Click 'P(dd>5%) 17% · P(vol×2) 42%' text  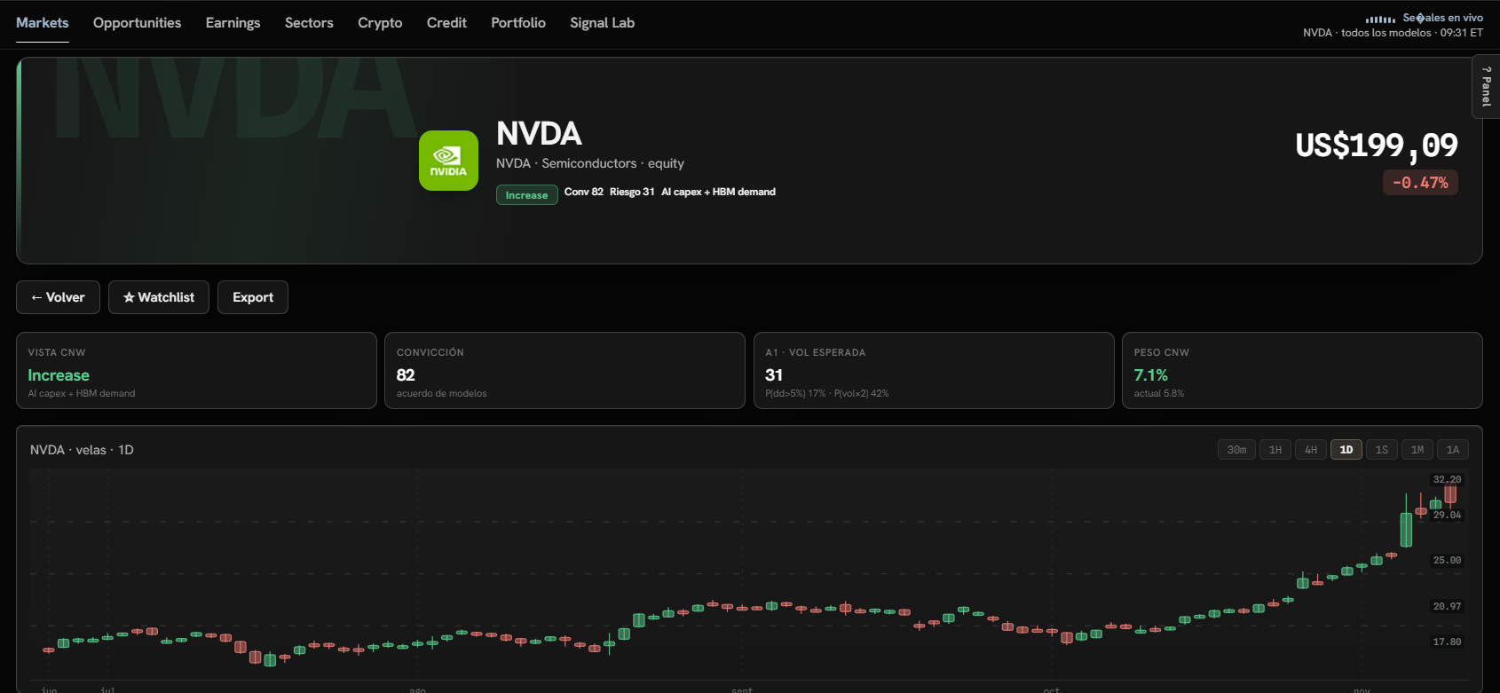(x=827, y=393)
